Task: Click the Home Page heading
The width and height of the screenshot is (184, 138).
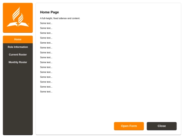Action: click(x=49, y=12)
